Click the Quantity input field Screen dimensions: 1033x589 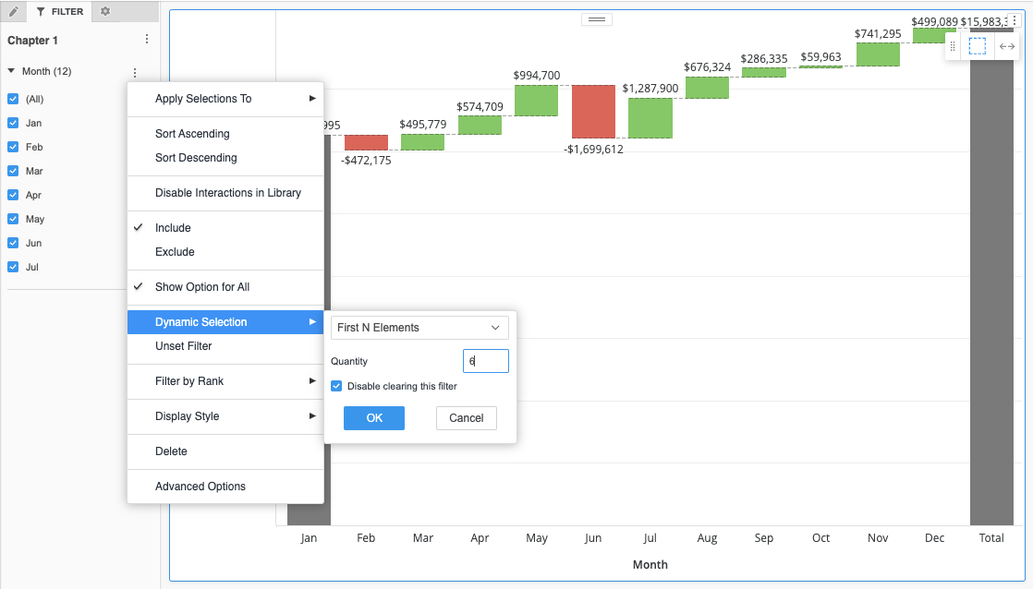point(485,361)
